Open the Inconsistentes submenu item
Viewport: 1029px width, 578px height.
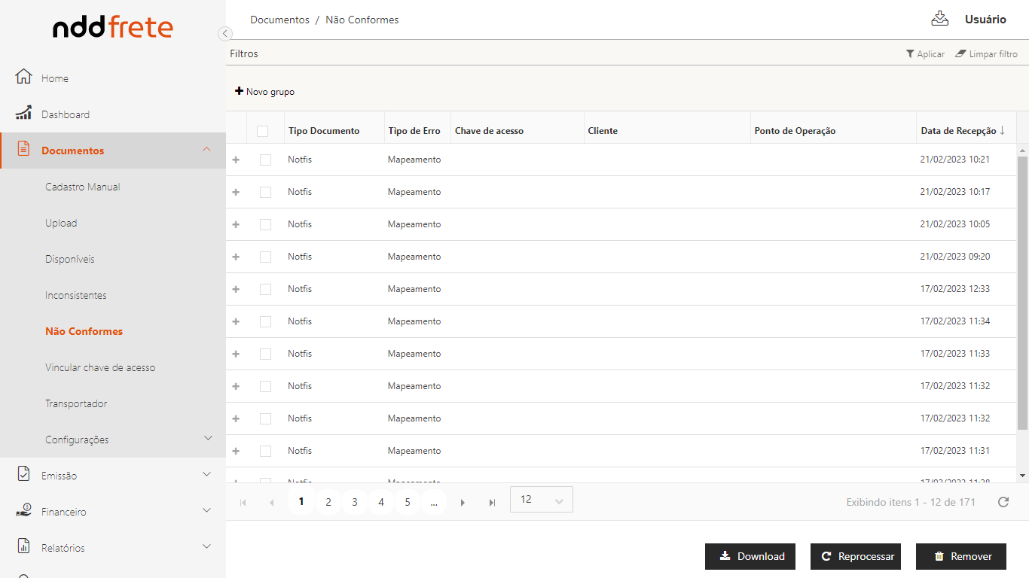pyautogui.click(x=76, y=295)
